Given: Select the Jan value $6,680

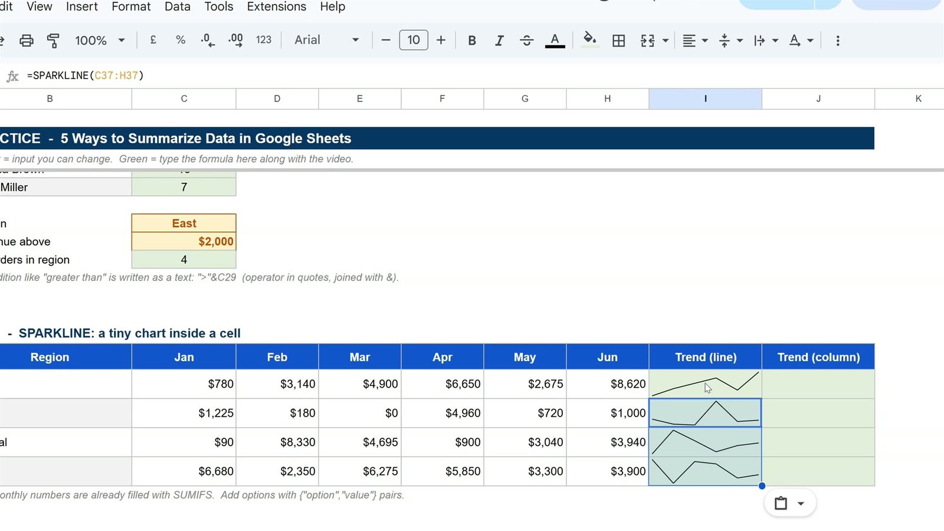Looking at the screenshot, I should [x=184, y=471].
